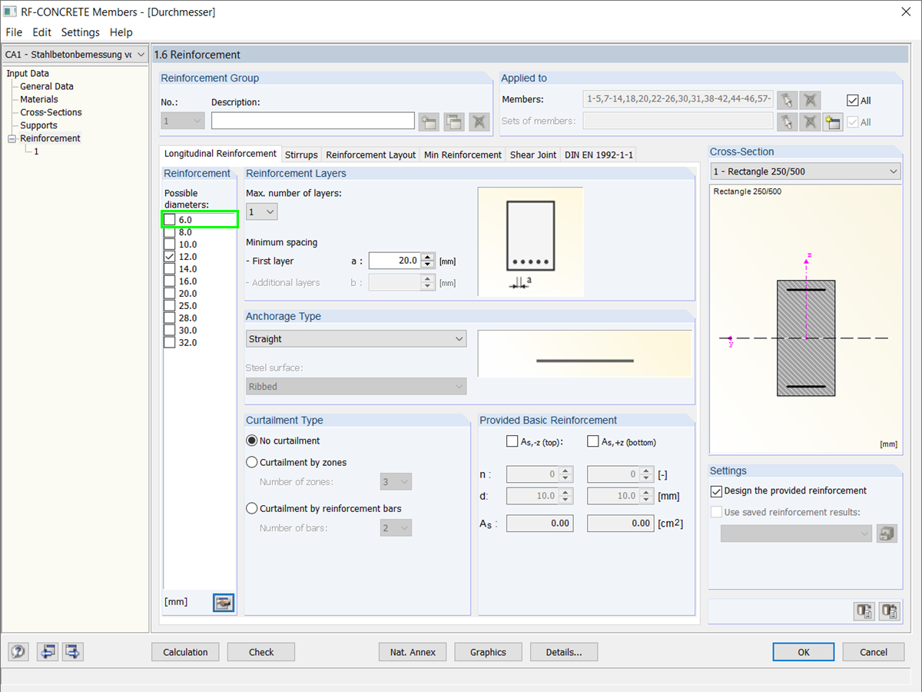Select reinforcement group 1 in tree

click(36, 151)
